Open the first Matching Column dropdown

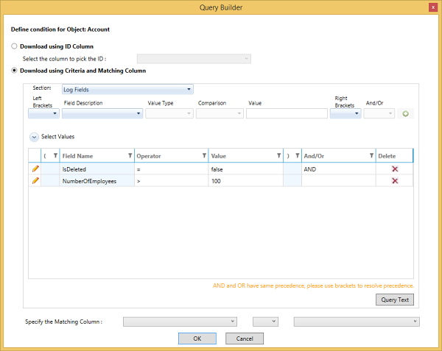pos(180,322)
